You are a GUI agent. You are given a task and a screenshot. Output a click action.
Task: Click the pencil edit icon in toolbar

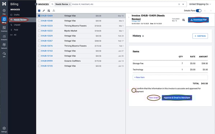44,11
